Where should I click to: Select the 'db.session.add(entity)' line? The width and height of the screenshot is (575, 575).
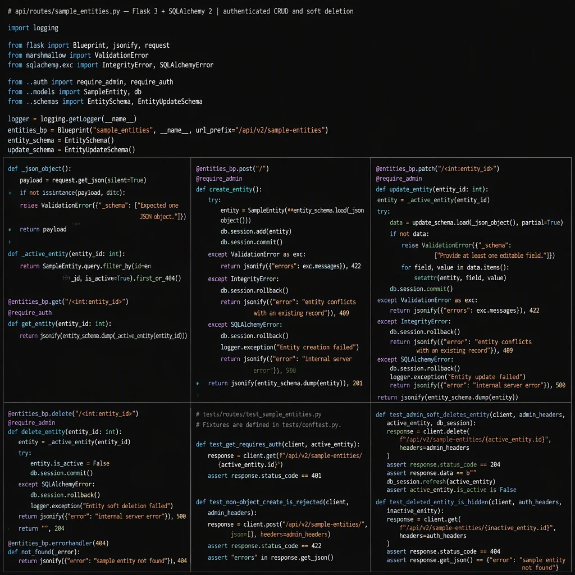(x=256, y=231)
